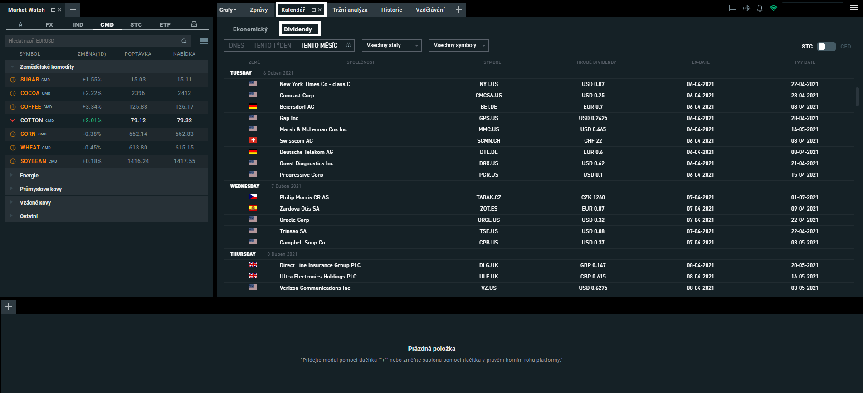Select the New York Times Co row
The height and width of the screenshot is (393, 863).
click(x=539, y=84)
